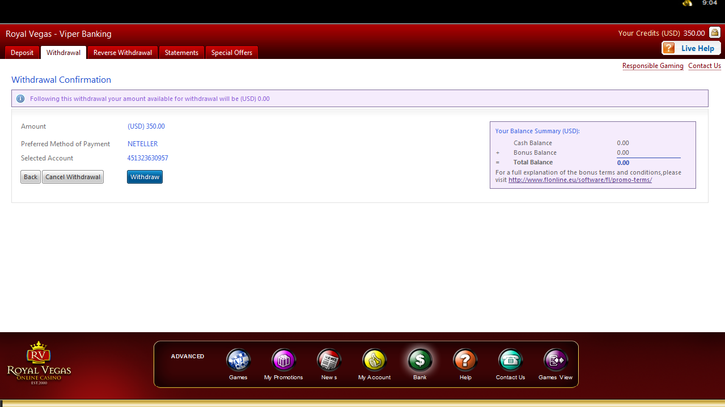This screenshot has width=725, height=407.
Task: Open My Promotions gift icon
Action: pos(283,361)
